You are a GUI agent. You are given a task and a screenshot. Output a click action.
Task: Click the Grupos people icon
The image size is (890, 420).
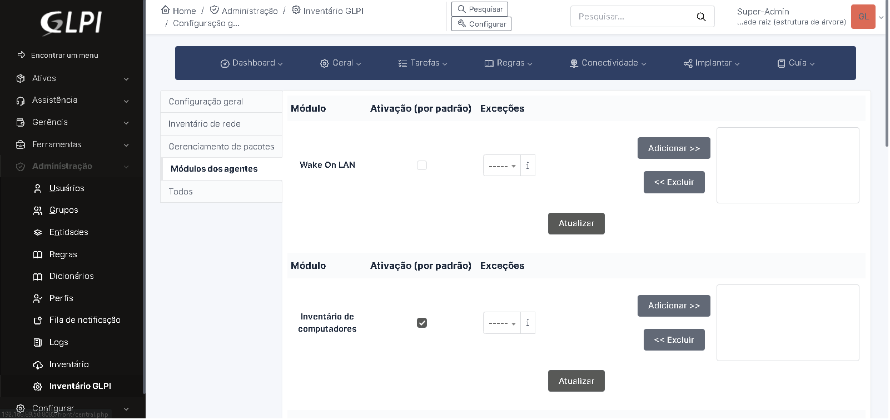coord(38,211)
